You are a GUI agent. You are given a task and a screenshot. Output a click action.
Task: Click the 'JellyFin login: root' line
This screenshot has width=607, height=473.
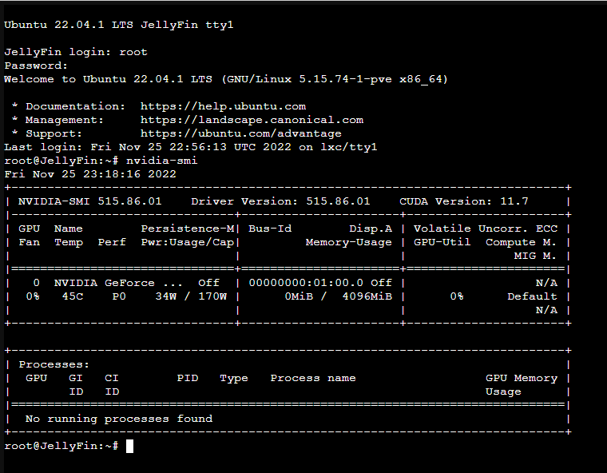[76, 52]
